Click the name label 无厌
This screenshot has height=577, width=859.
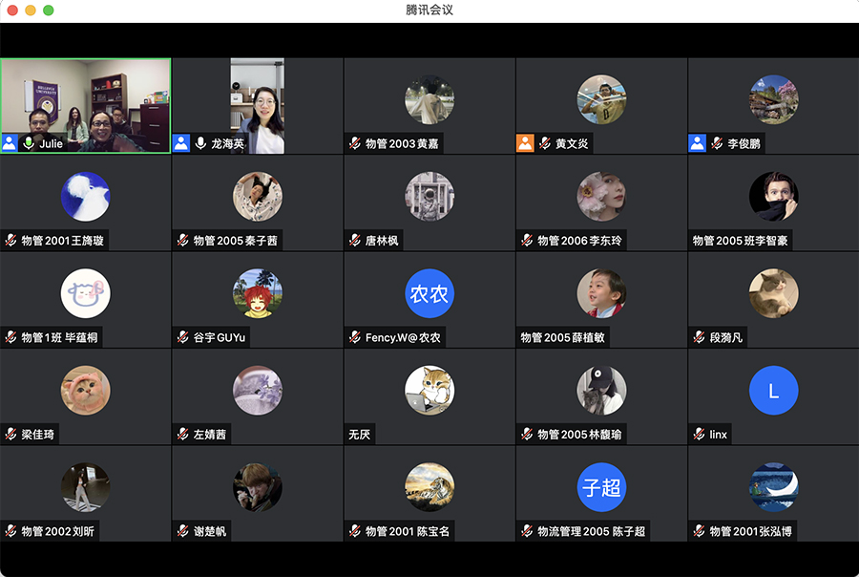click(x=360, y=435)
